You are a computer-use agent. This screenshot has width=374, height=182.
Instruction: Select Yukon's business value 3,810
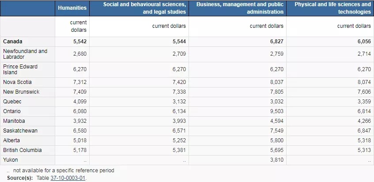click(277, 160)
